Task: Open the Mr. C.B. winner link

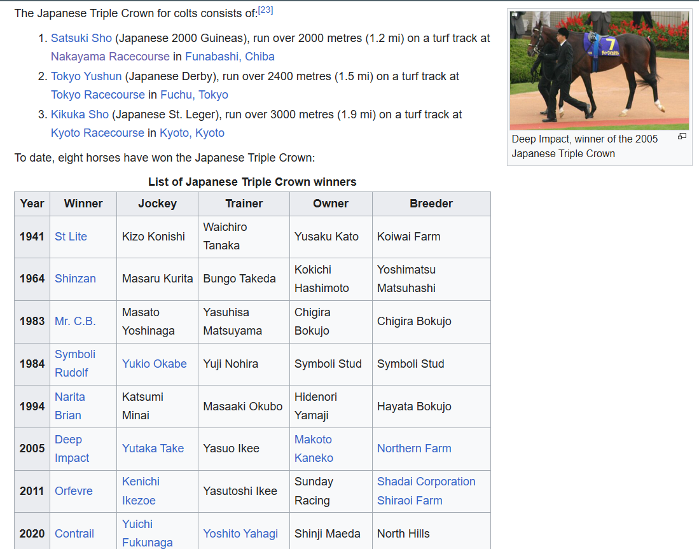Action: point(75,321)
